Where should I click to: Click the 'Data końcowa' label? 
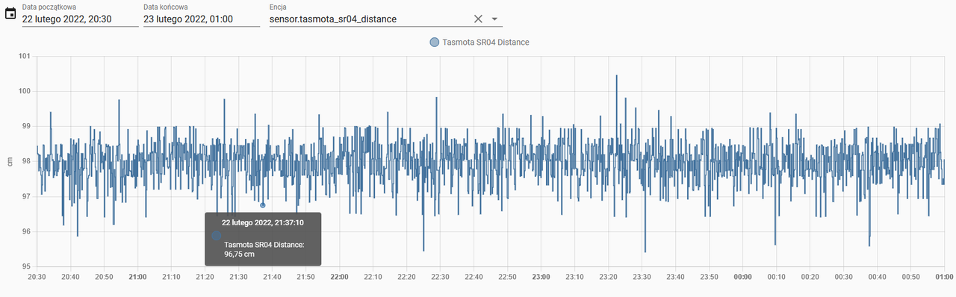tap(165, 7)
